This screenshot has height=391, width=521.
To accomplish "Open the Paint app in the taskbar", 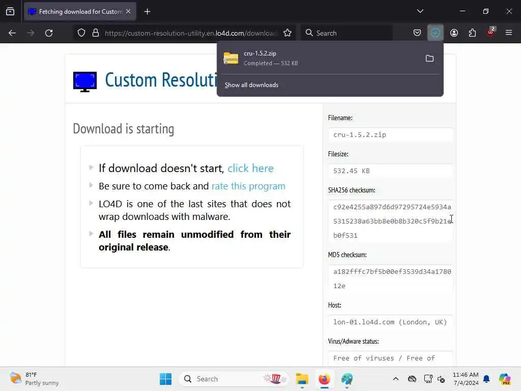I will [347, 379].
